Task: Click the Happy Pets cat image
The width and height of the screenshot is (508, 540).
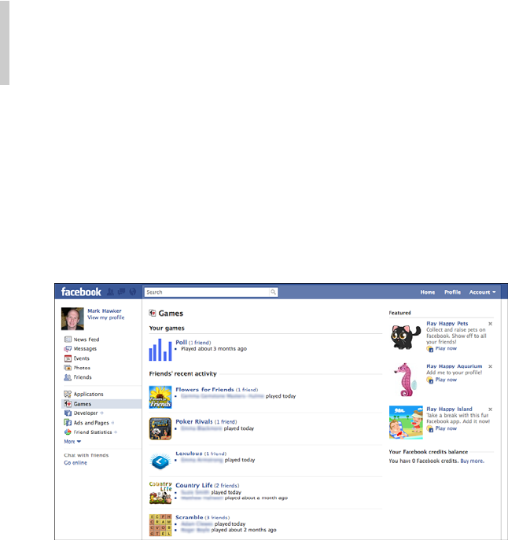Action: (406, 336)
